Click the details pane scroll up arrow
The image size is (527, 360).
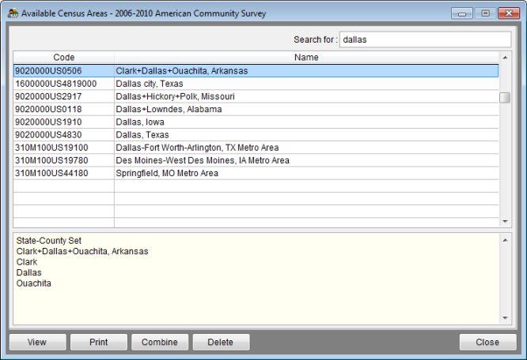[505, 240]
